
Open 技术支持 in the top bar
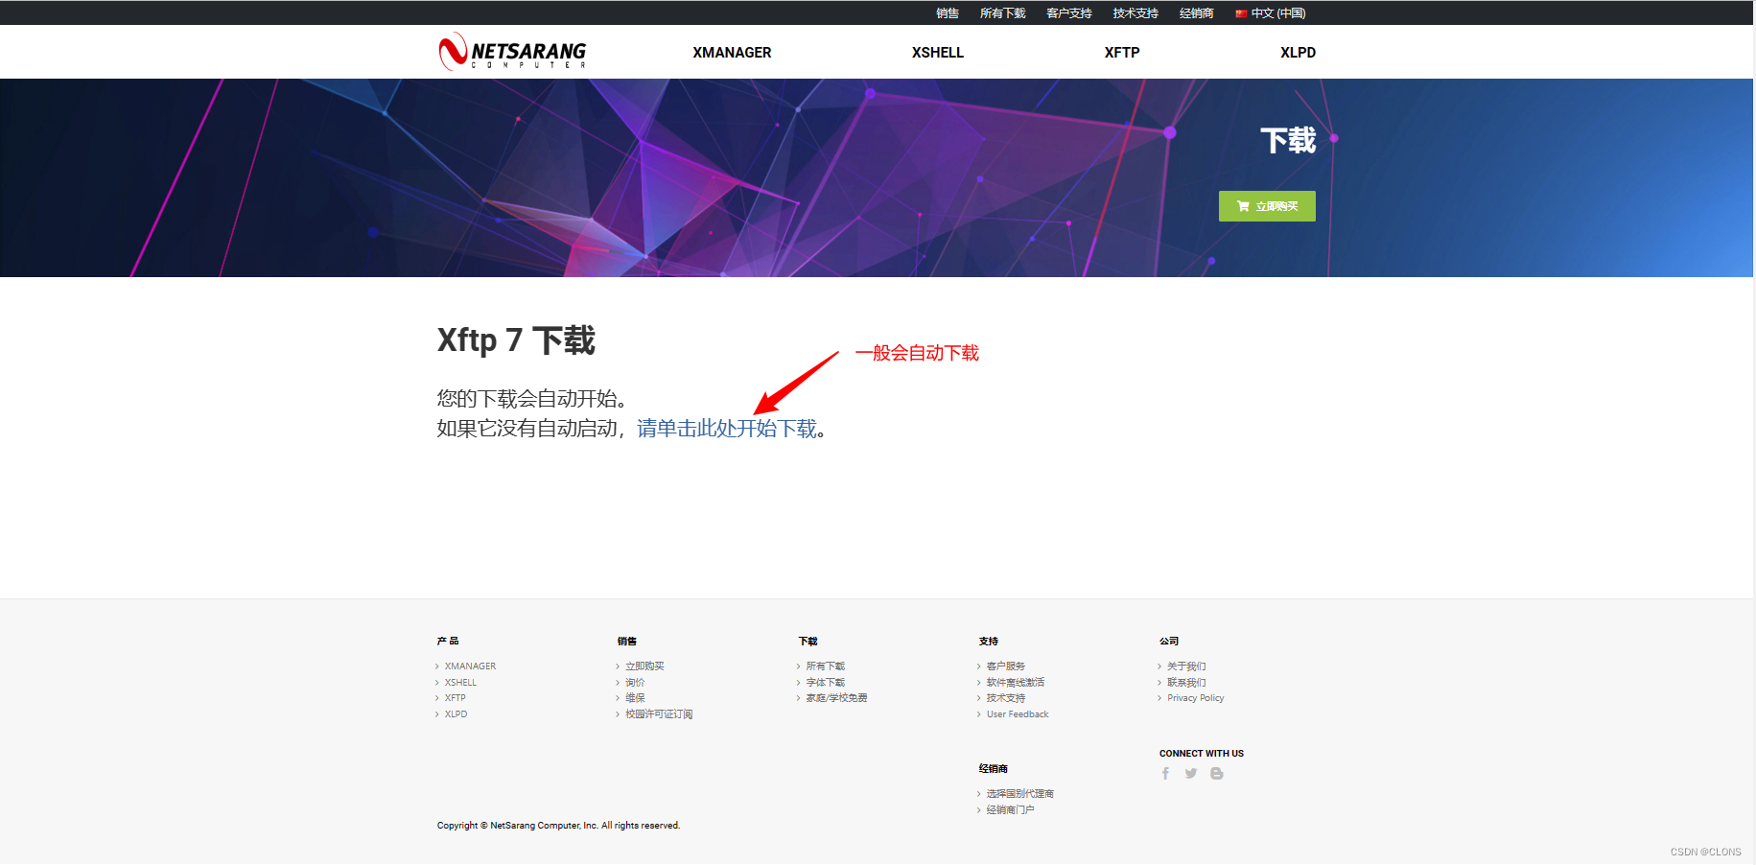pyautogui.click(x=1136, y=13)
